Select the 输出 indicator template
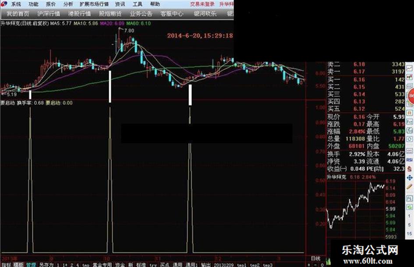414x267 pixels. click(206, 265)
